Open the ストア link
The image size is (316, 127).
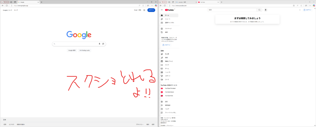pos(16,10)
